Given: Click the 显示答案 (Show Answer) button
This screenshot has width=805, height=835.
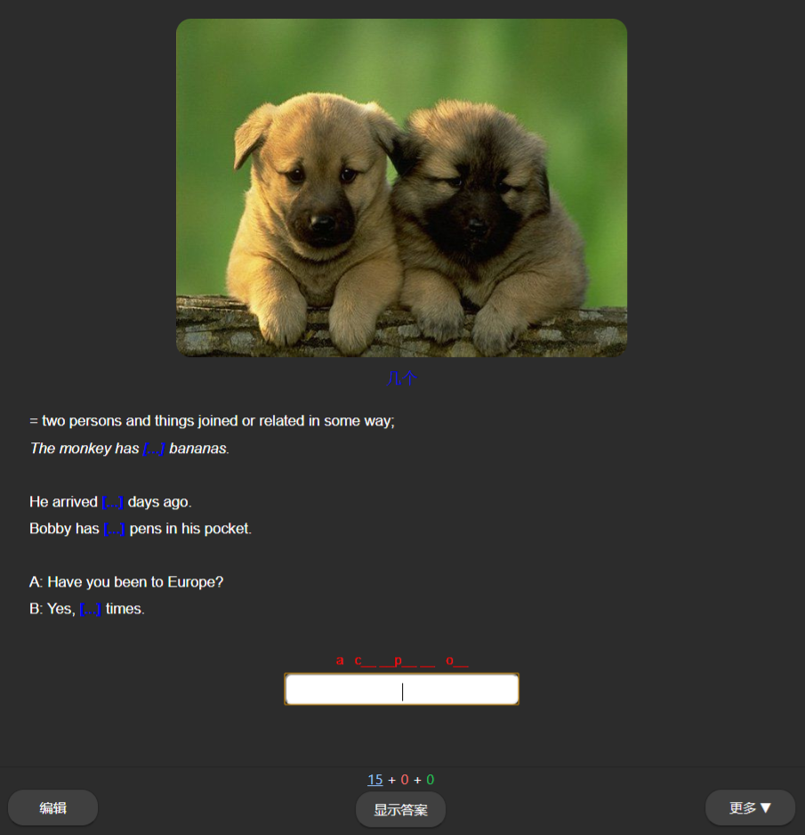Looking at the screenshot, I should pyautogui.click(x=400, y=809).
